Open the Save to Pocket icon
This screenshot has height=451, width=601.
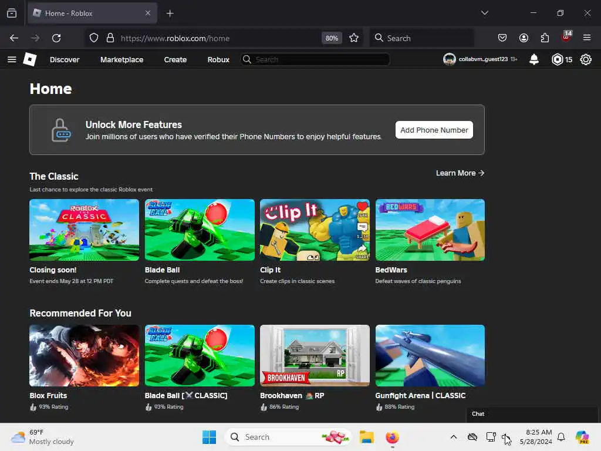click(x=502, y=38)
